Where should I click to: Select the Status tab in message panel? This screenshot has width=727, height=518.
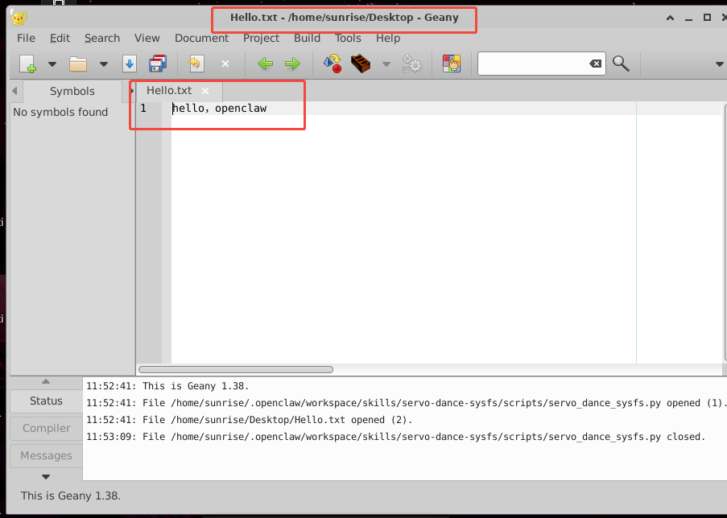tap(46, 401)
